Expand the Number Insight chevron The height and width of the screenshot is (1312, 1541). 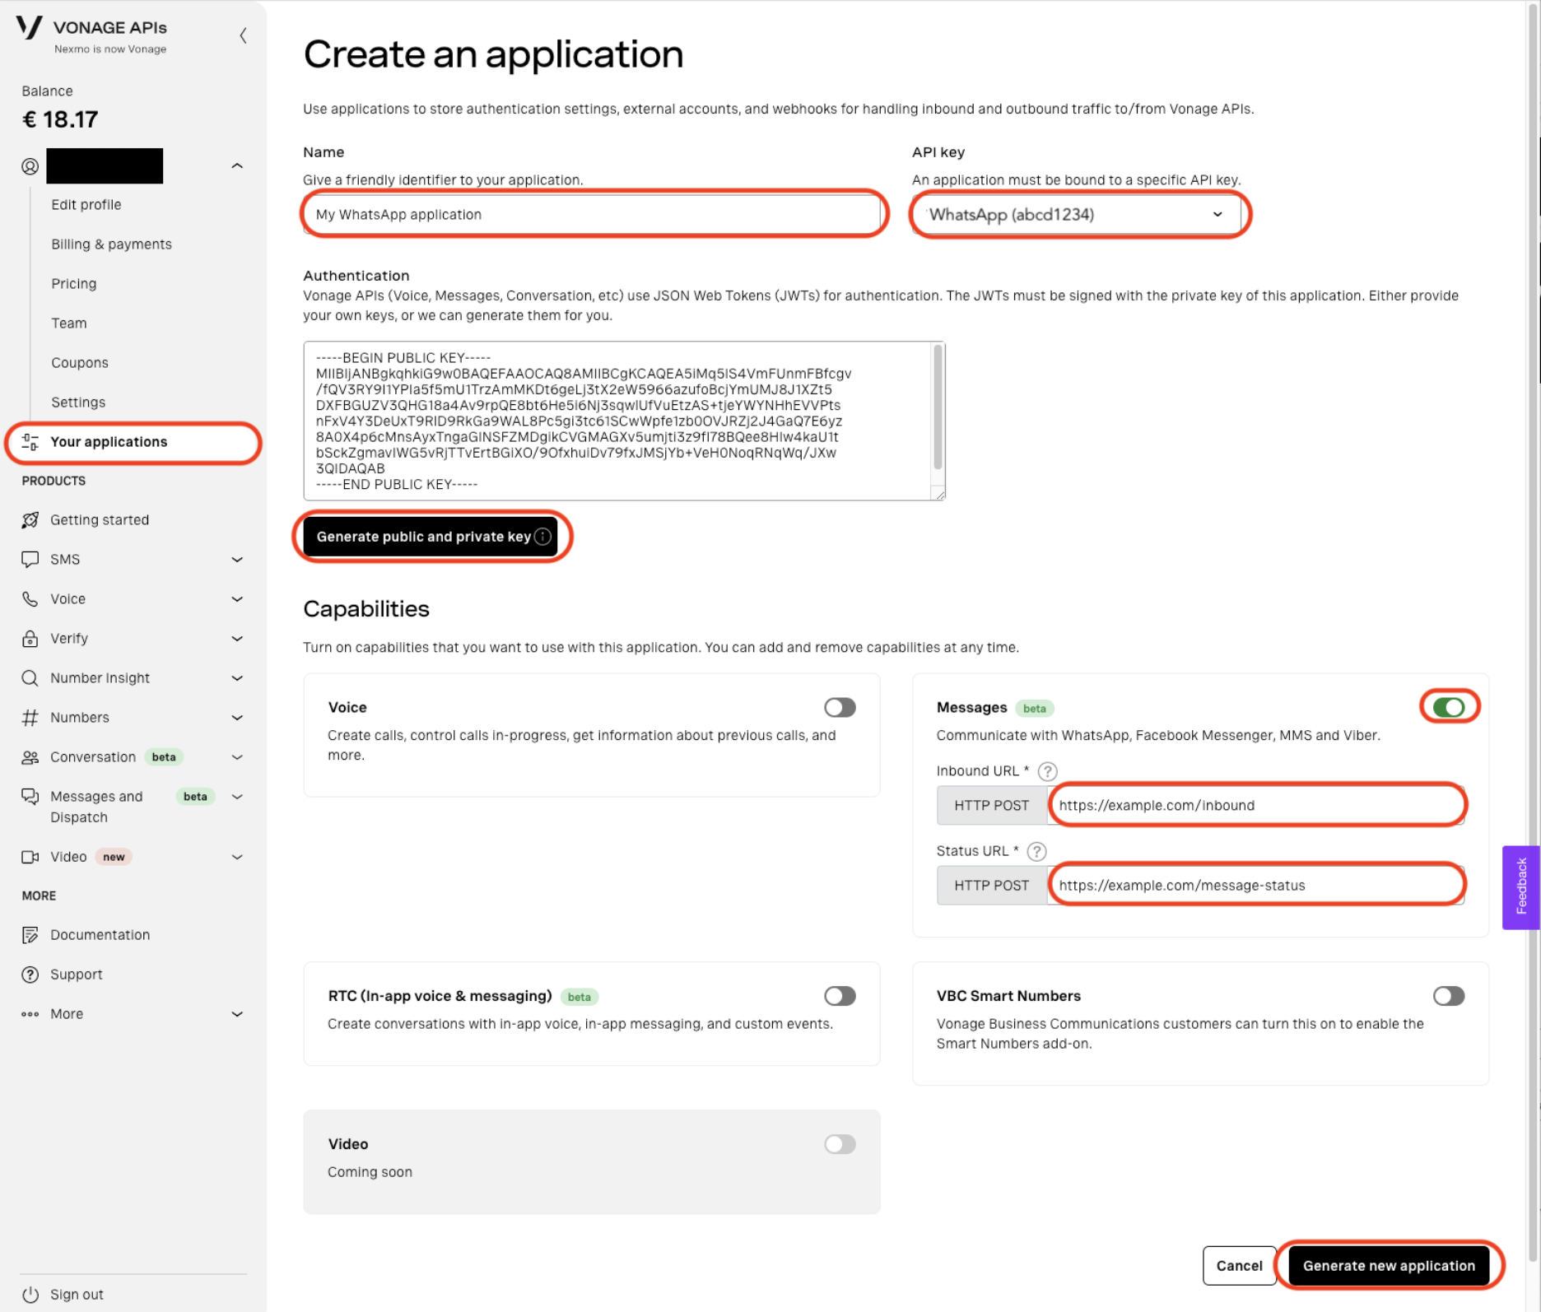(237, 678)
